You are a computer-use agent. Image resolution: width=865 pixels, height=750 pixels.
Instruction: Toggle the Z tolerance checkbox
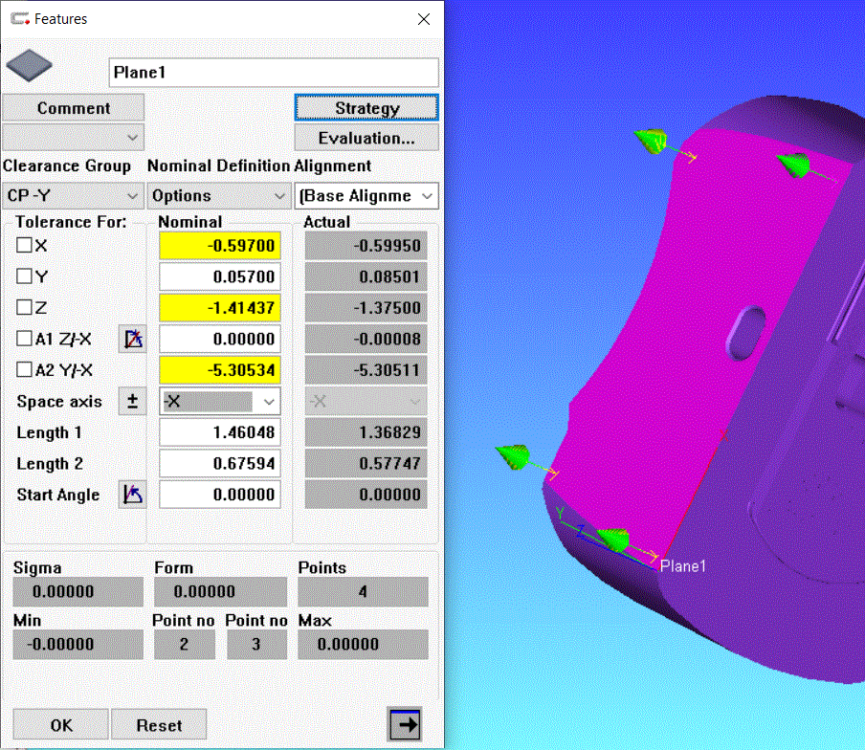25,308
